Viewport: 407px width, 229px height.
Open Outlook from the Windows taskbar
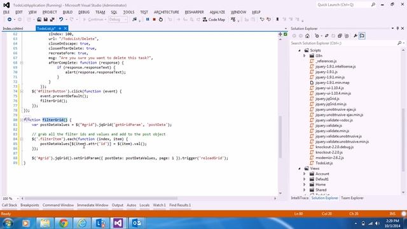pyautogui.click(x=136, y=223)
